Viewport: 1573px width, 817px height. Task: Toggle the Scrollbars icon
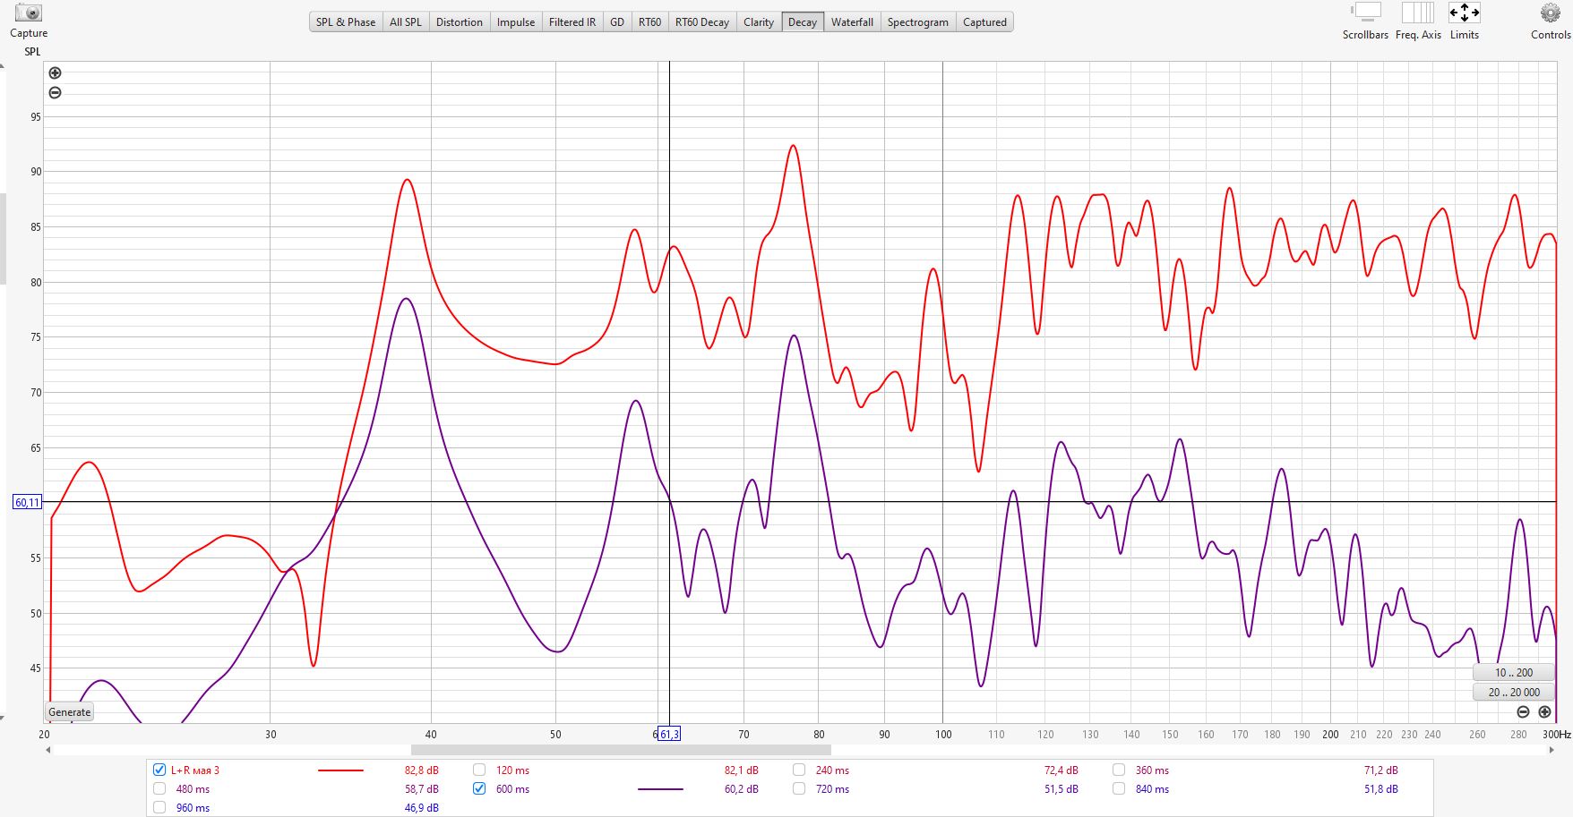pos(1365,13)
